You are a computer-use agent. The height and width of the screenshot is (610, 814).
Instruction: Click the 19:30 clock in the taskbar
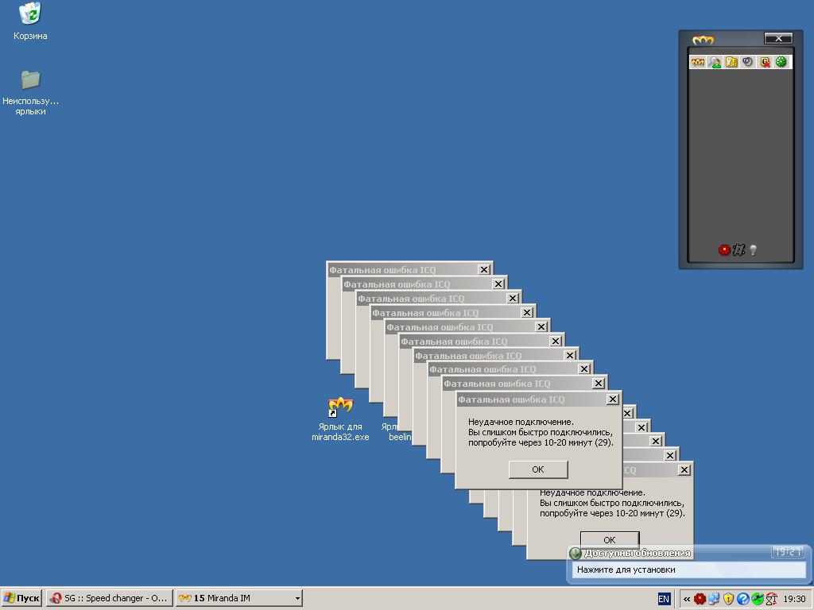click(794, 599)
